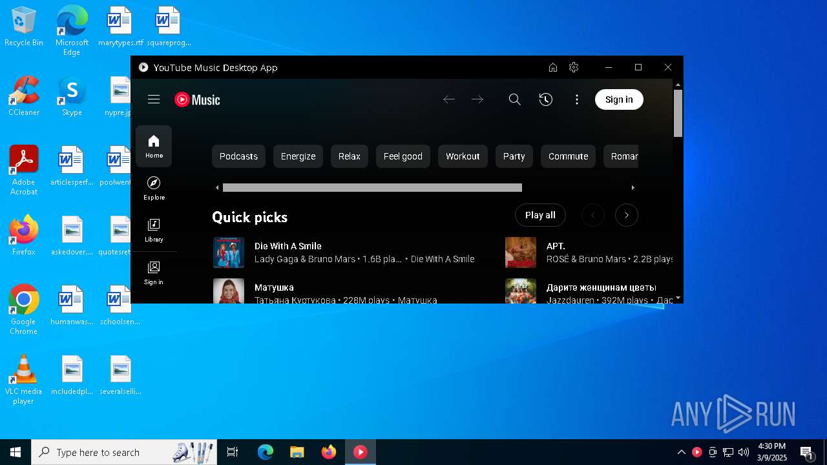Open Adobe Acrobat desktop shortcut
This screenshot has height=465, width=827.
click(24, 170)
